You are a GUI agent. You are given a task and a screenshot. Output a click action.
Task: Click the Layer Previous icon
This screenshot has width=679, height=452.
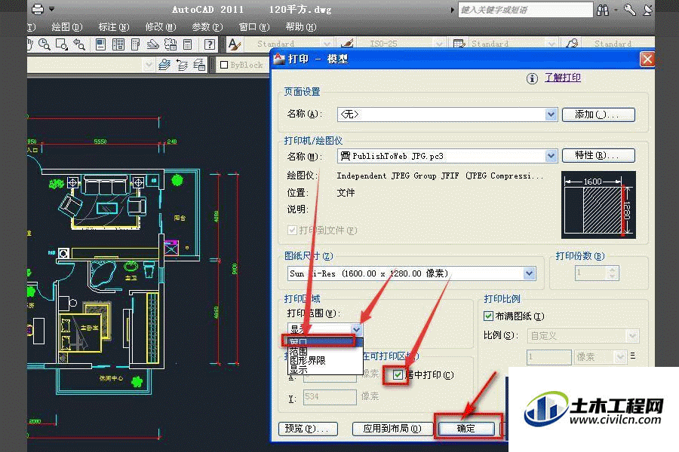182,65
